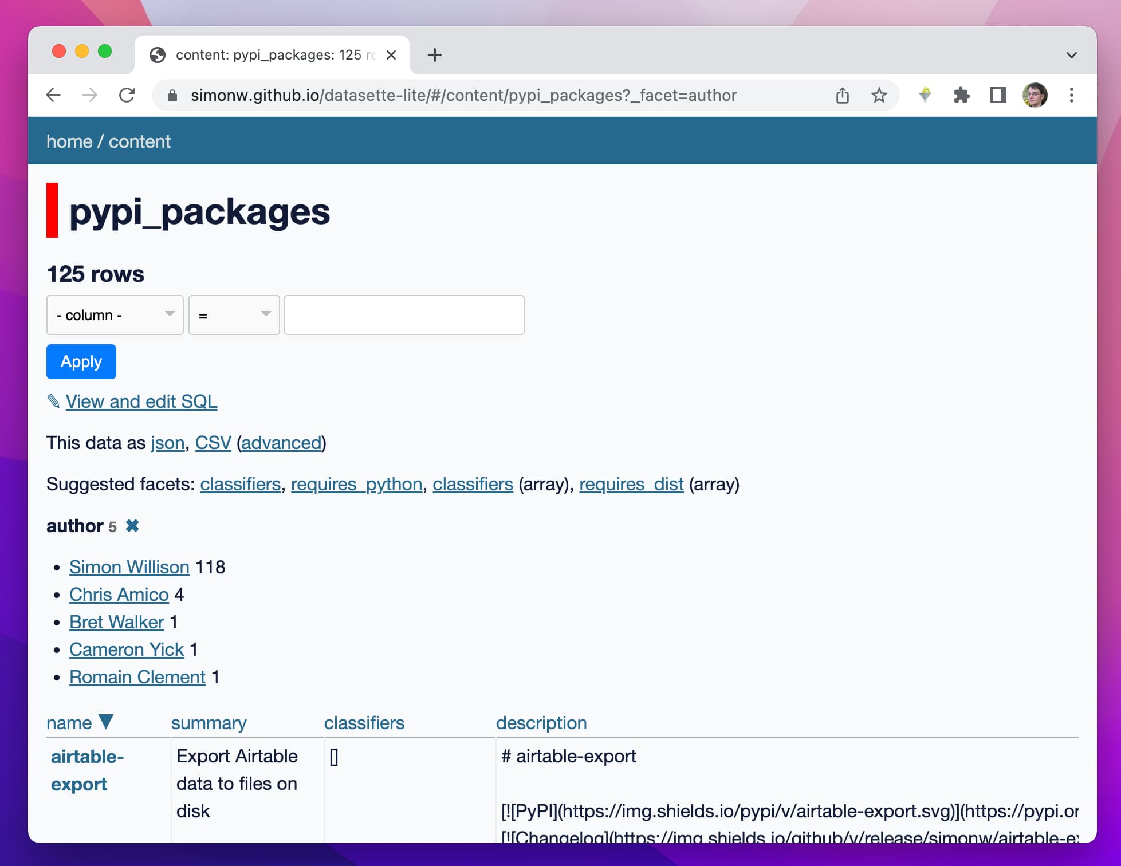Select Simon Willison author facet

(129, 566)
